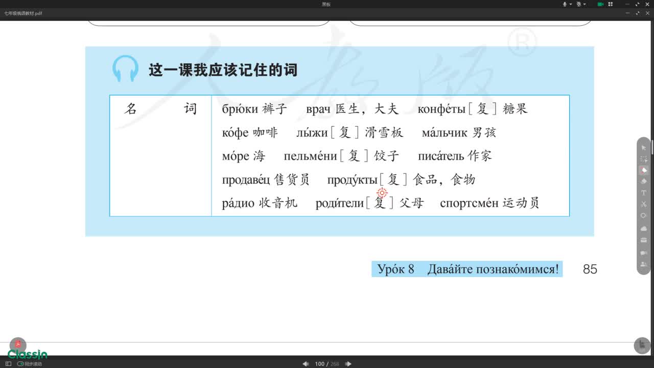Click the word пельмени 饺子
The height and width of the screenshot is (368, 654).
pyautogui.click(x=341, y=156)
